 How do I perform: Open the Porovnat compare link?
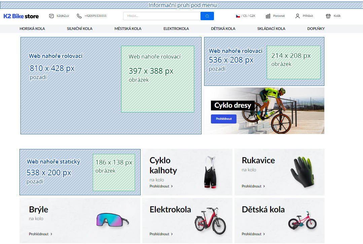point(279,16)
